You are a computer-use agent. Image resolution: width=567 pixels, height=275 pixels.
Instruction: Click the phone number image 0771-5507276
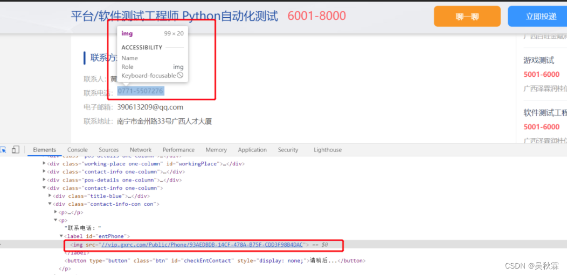point(141,91)
